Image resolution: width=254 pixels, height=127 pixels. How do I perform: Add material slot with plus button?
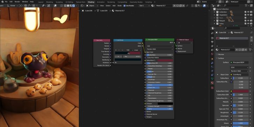click(252, 38)
